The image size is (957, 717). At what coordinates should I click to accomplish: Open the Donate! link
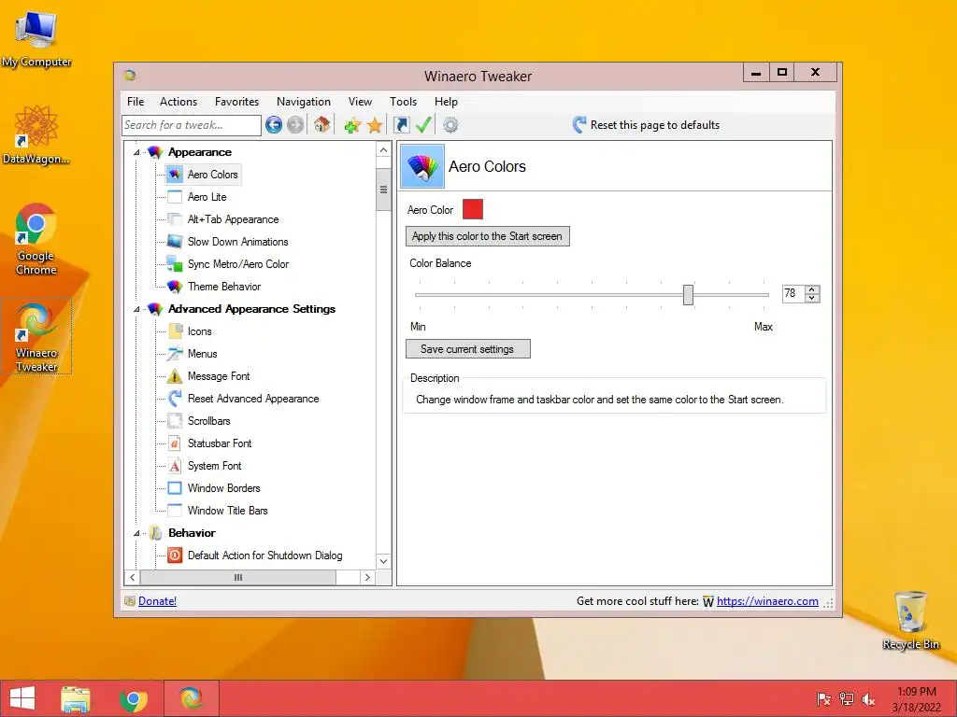pos(157,601)
